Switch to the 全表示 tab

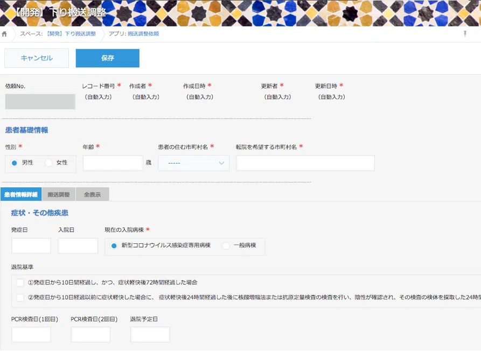[x=93, y=194]
